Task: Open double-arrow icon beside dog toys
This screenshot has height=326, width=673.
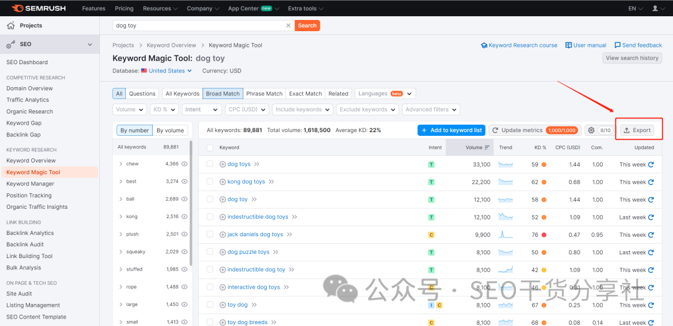Action: coord(257,164)
